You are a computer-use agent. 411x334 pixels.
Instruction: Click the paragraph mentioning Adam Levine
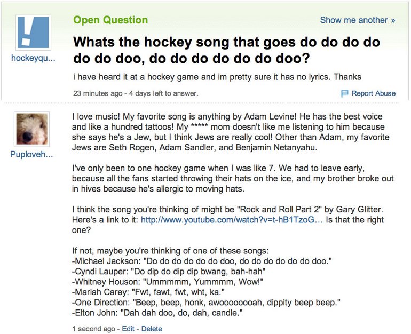(x=230, y=132)
